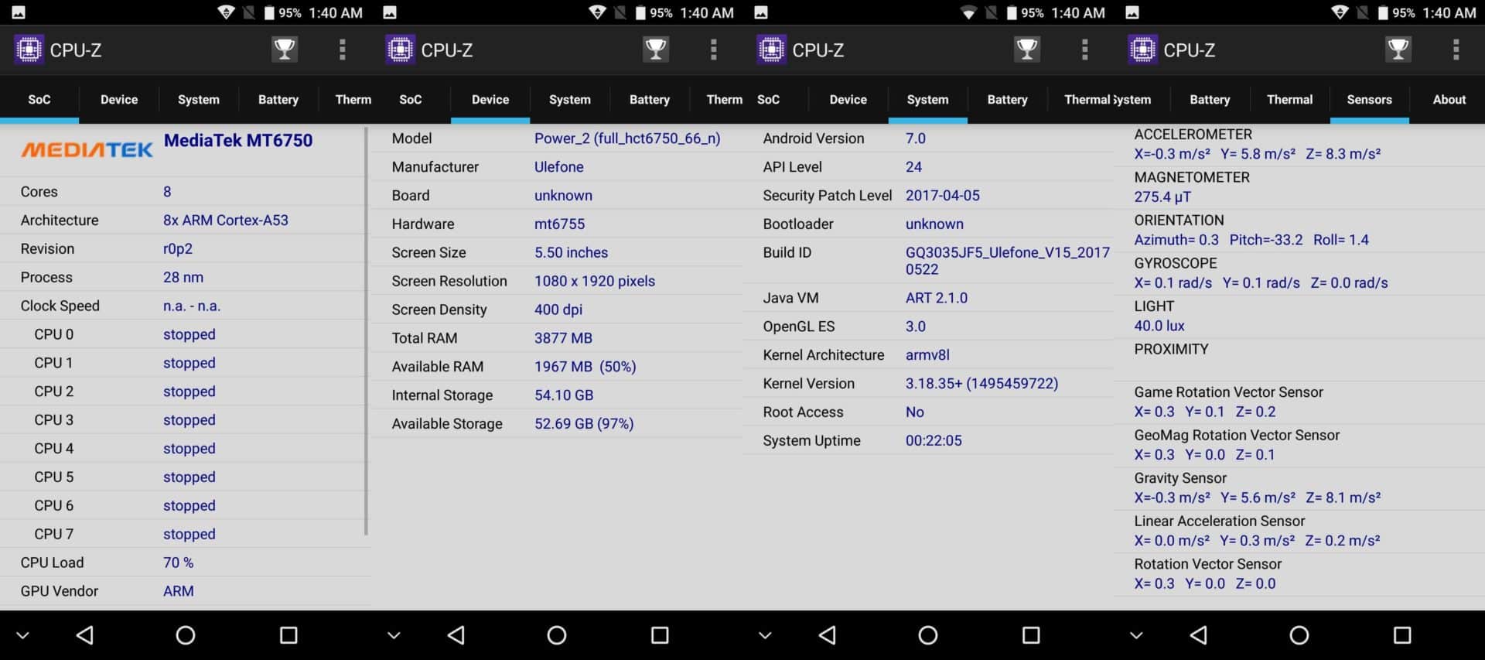This screenshot has height=660, width=1485.
Task: Click the CPU-Z chip logo on the Sensors screen
Action: pyautogui.click(x=1142, y=50)
